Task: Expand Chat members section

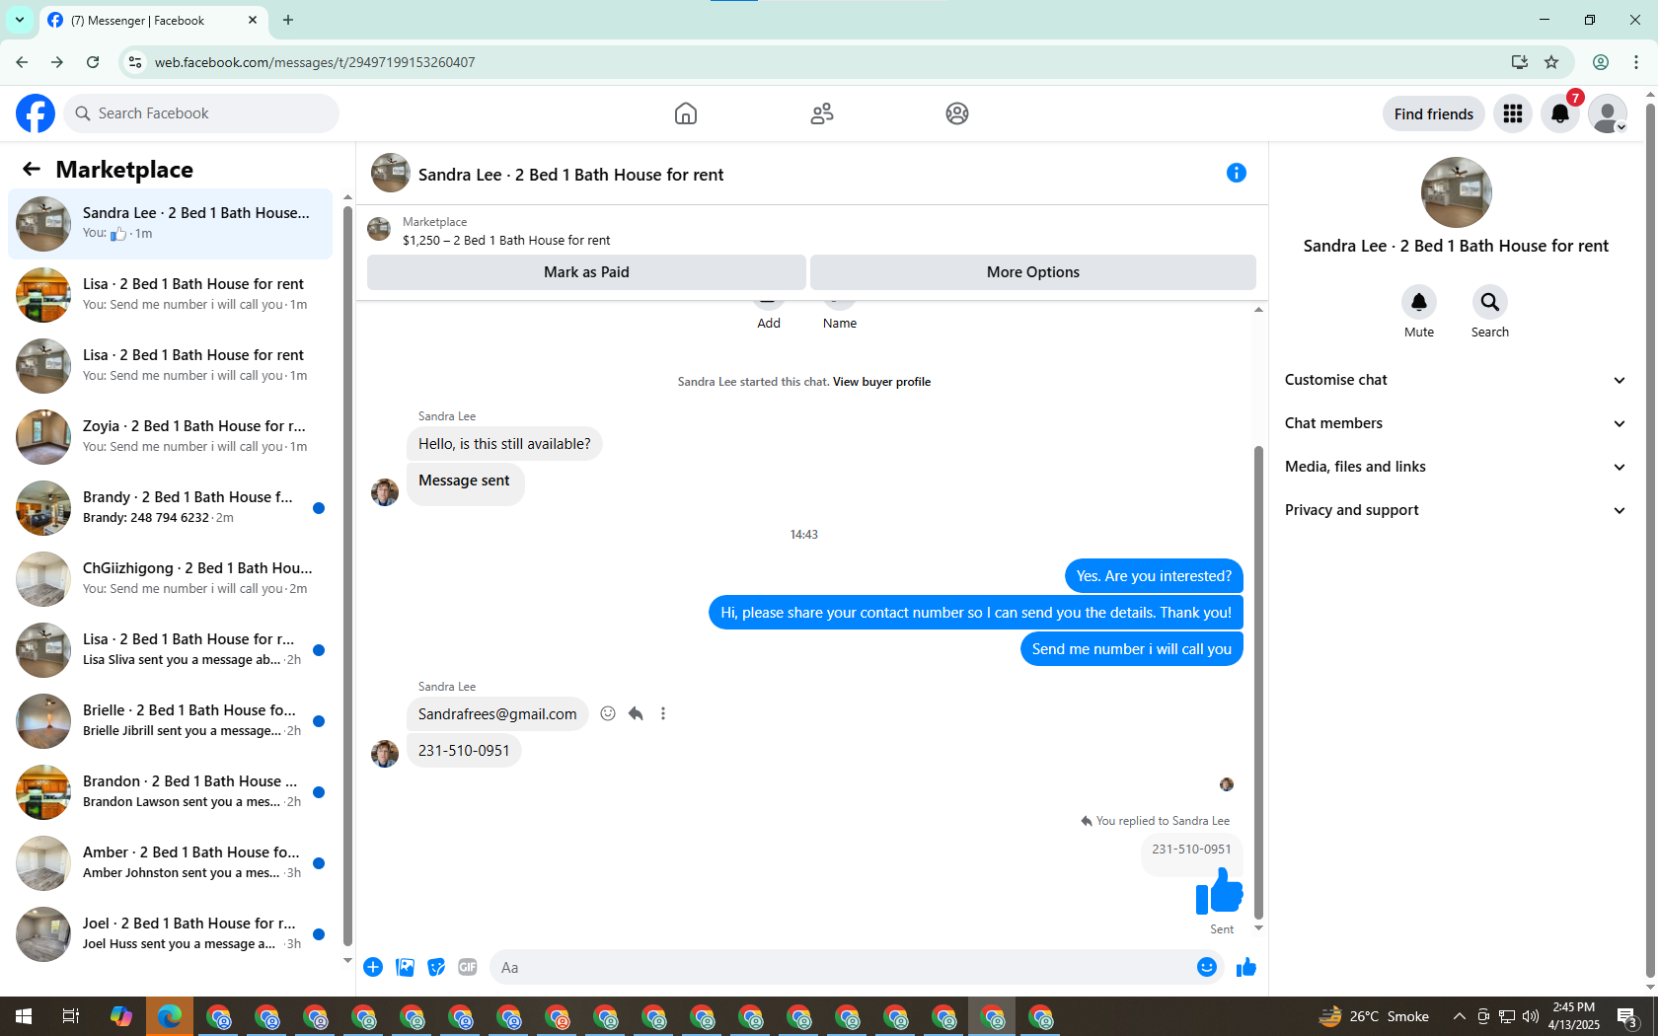Action: [1456, 423]
